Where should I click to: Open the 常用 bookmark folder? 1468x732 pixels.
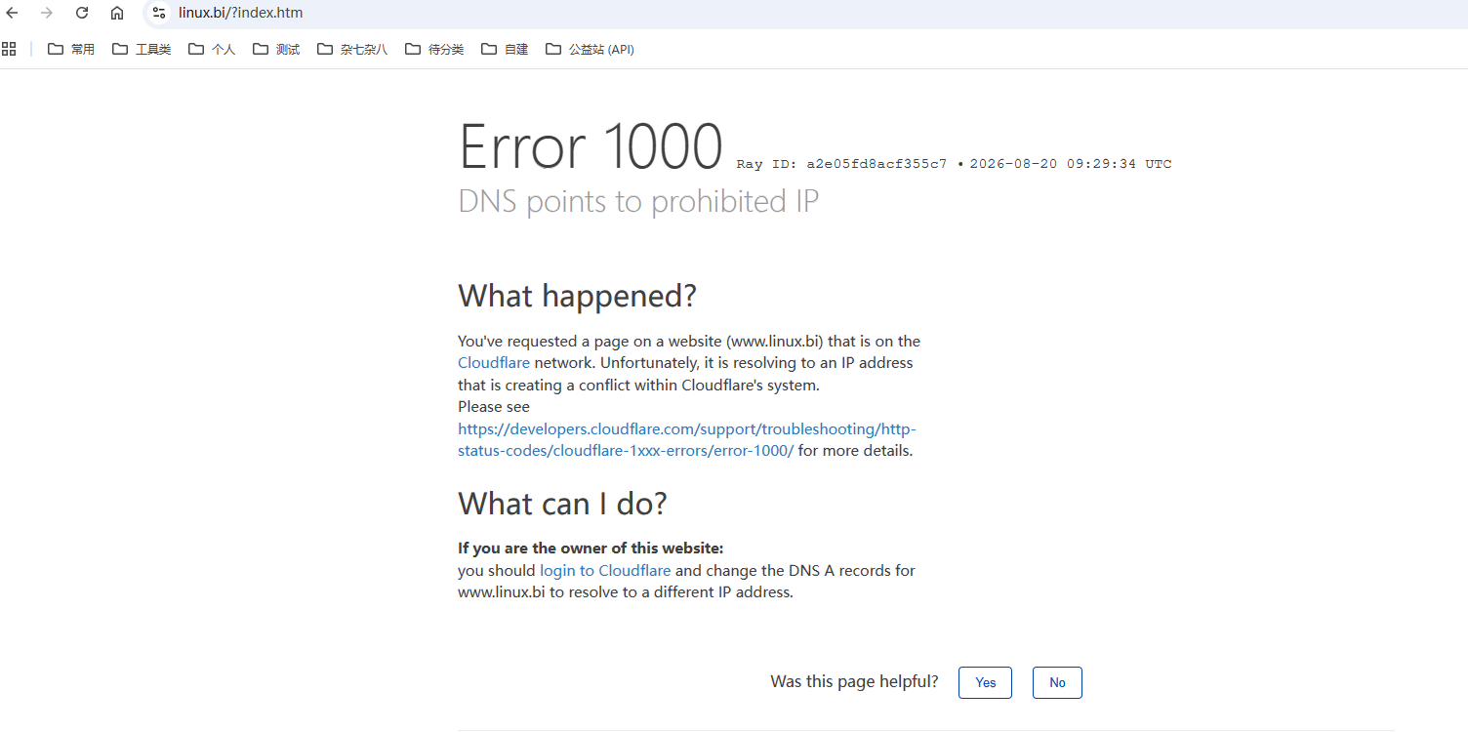pyautogui.click(x=71, y=49)
